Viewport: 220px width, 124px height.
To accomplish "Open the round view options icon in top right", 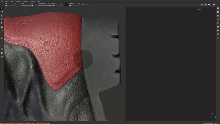I will (x=206, y=4).
